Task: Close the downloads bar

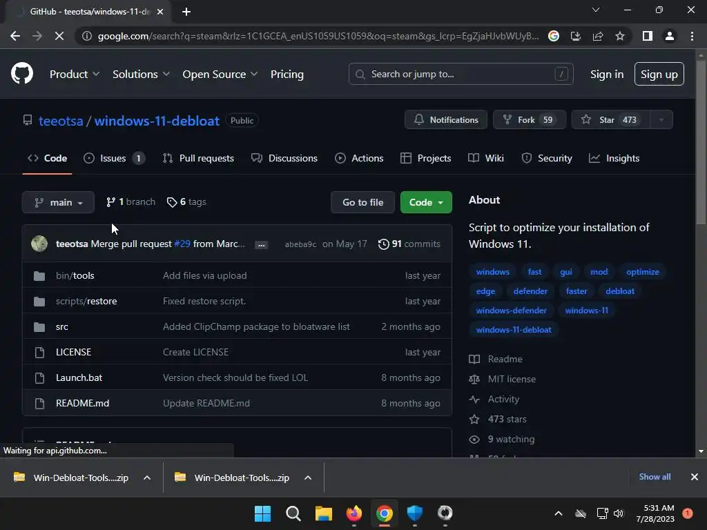Action: pyautogui.click(x=695, y=477)
